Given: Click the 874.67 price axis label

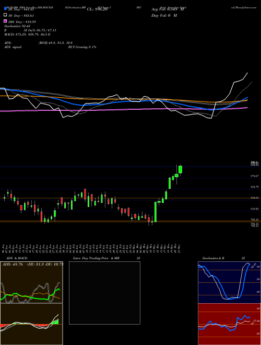Looking at the screenshot, I should click(255, 176).
